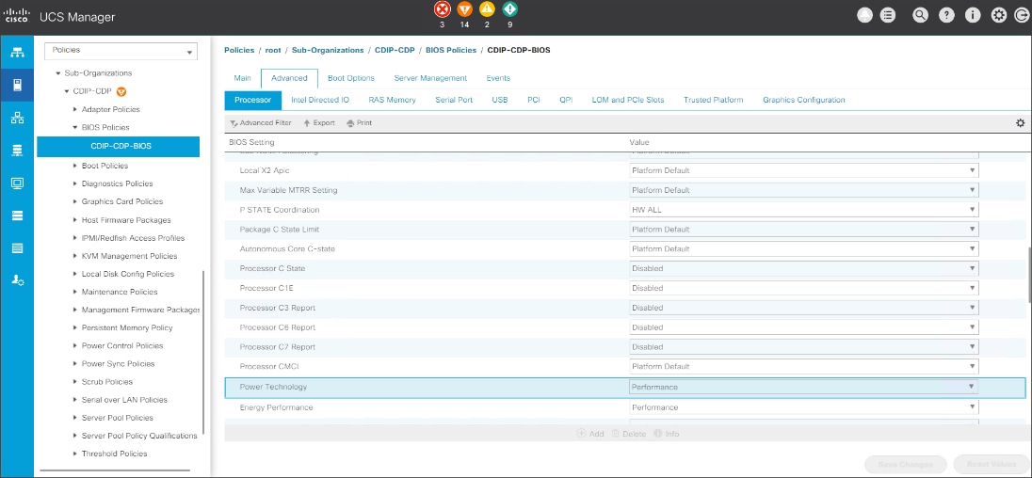The height and width of the screenshot is (478, 1032).
Task: Open the Intel Directed IO subtab
Action: pos(320,100)
